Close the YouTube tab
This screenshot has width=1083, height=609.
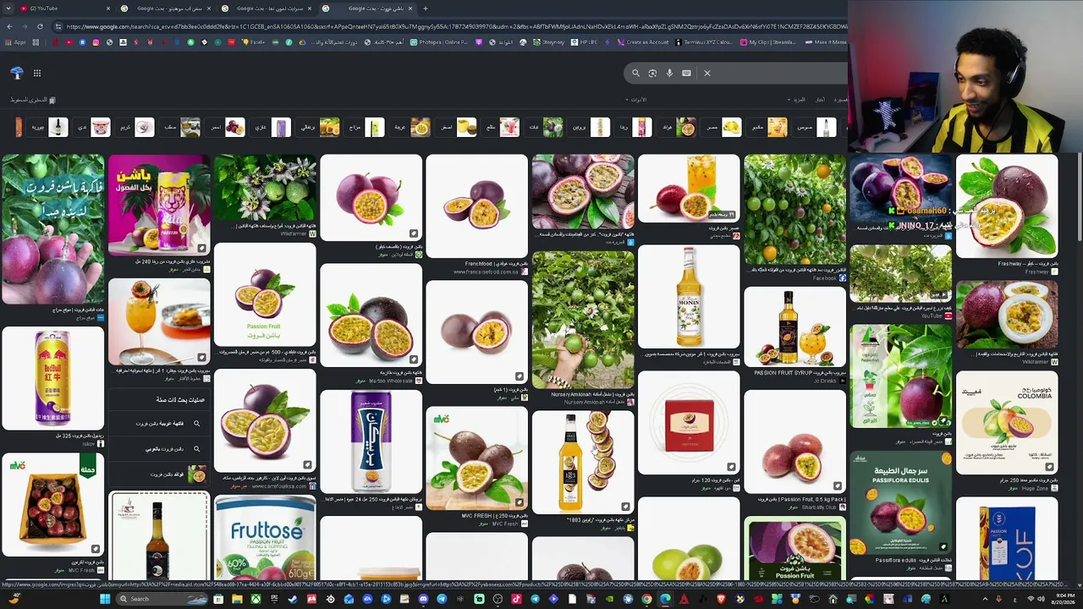point(108,8)
